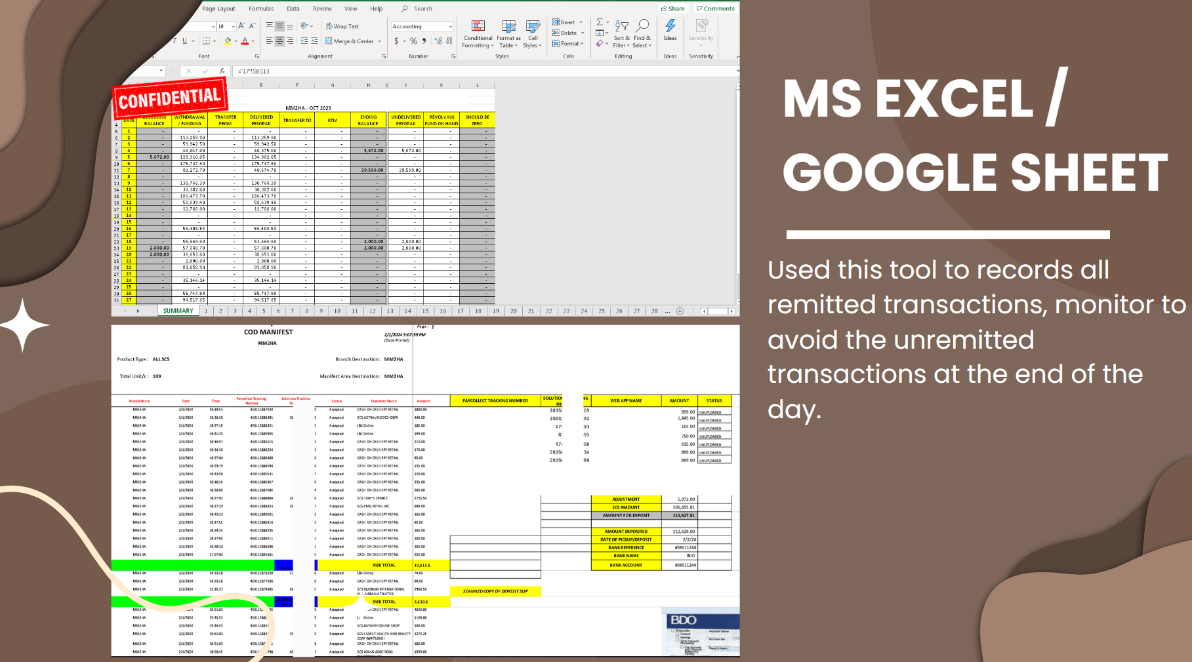1192x662 pixels.
Task: Expand the font name dropdown arrow
Action: [213, 27]
